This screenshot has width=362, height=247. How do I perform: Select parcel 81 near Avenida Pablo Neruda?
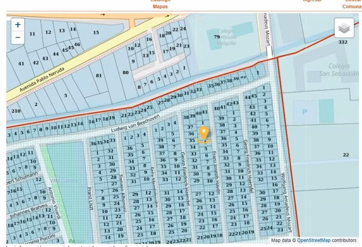click(x=99, y=75)
